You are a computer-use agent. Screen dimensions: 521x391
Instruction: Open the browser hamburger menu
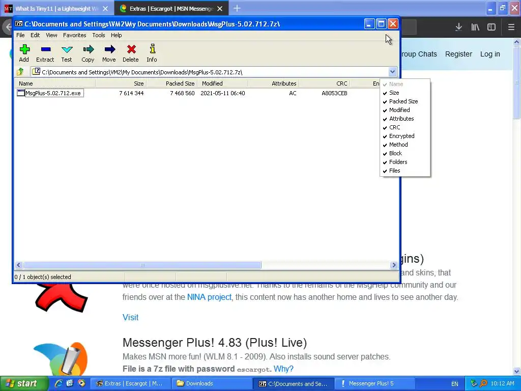point(511,27)
